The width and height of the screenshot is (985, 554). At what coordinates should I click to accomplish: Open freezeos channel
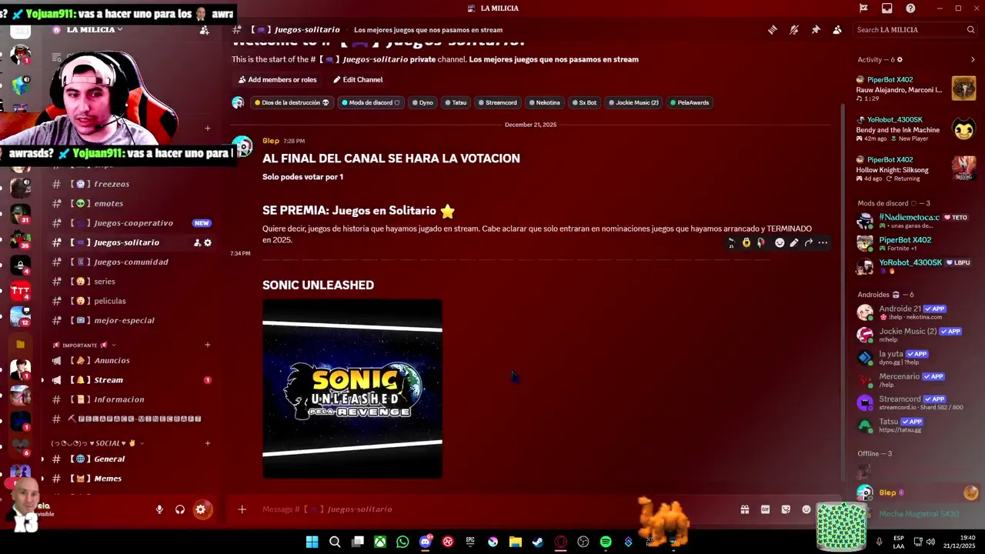112,184
